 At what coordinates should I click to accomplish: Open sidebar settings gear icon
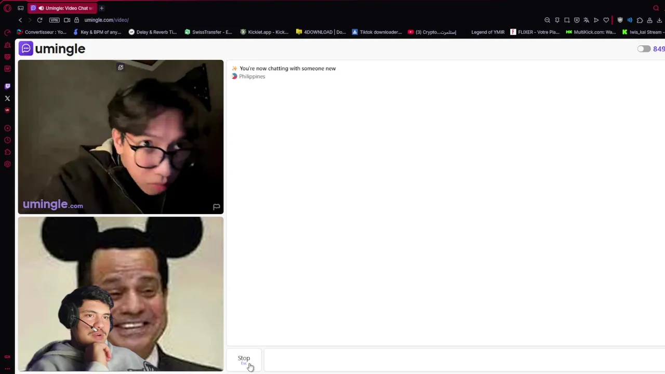[7, 164]
